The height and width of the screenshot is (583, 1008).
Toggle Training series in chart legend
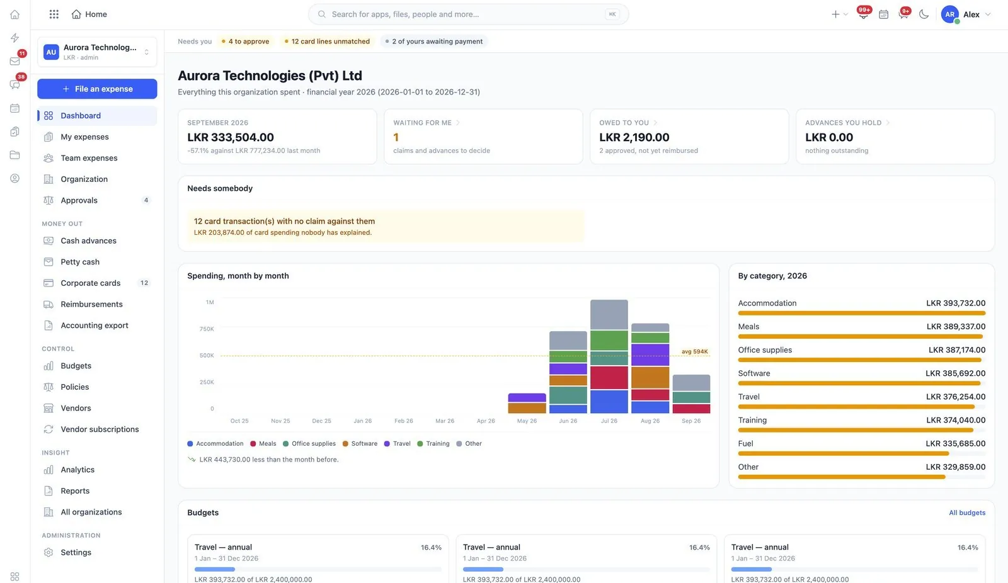coord(433,444)
